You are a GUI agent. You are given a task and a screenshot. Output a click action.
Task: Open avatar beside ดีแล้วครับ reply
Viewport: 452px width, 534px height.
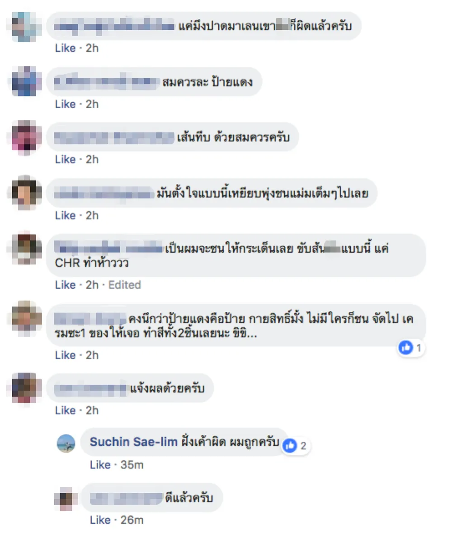pyautogui.click(x=66, y=498)
